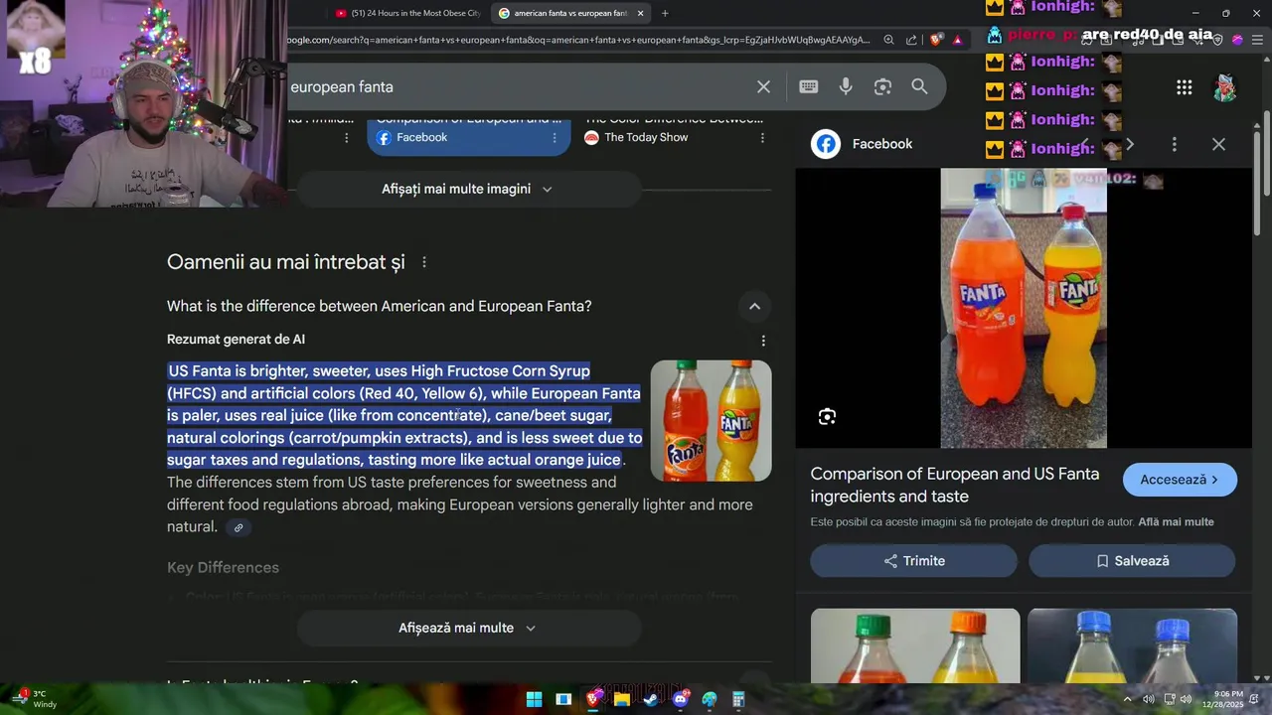Open a new browser tab
The width and height of the screenshot is (1272, 715).
coord(665,13)
